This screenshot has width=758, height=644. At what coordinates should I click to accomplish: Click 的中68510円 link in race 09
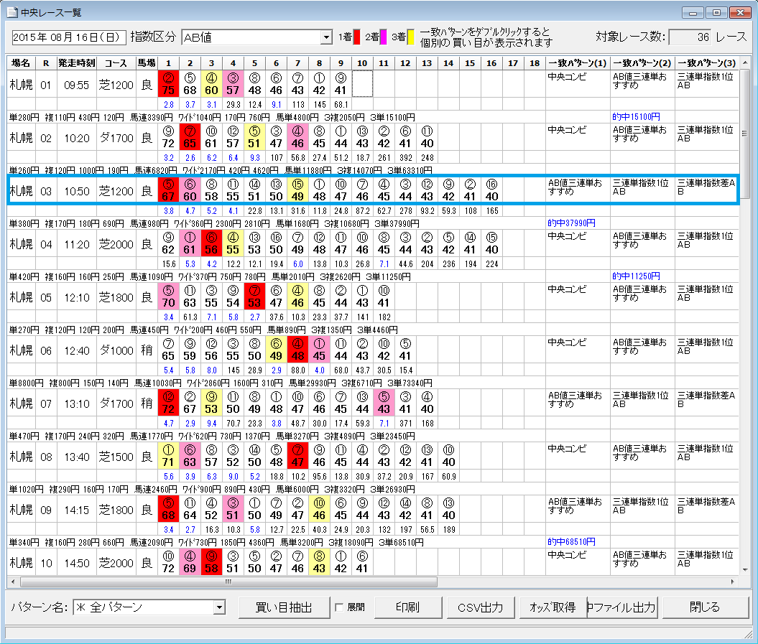pyautogui.click(x=571, y=542)
